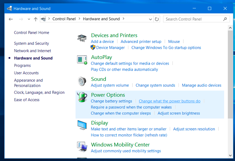Expand chevron after Hardware and Sound breadcrumb

point(123,19)
